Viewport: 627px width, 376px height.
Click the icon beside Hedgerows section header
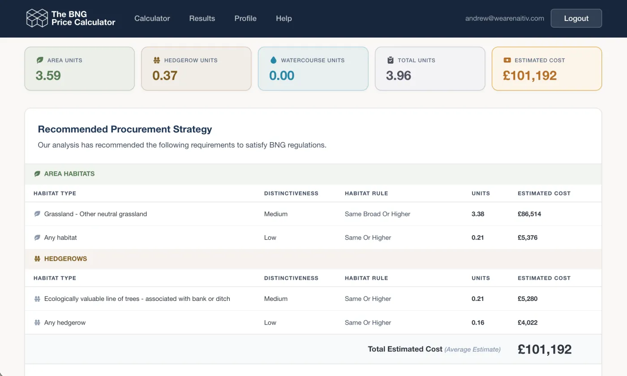(x=38, y=259)
